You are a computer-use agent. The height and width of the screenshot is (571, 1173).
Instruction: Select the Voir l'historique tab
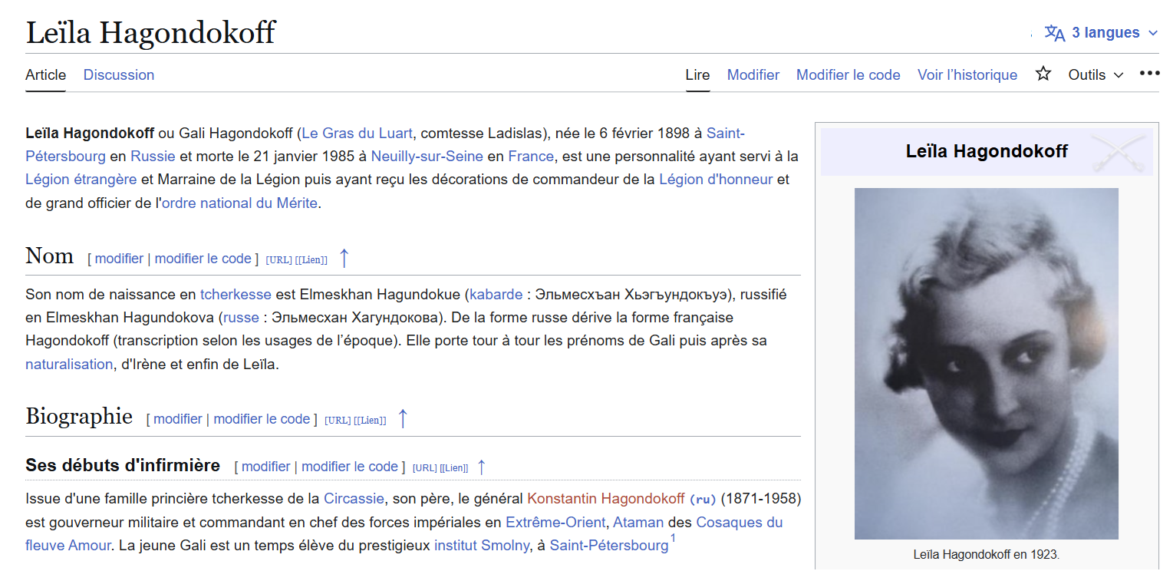point(967,75)
